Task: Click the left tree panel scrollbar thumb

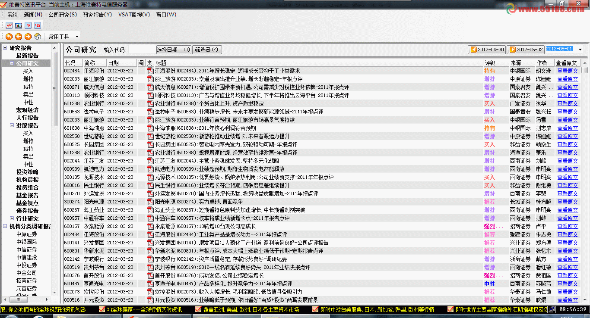Action: click(54, 88)
